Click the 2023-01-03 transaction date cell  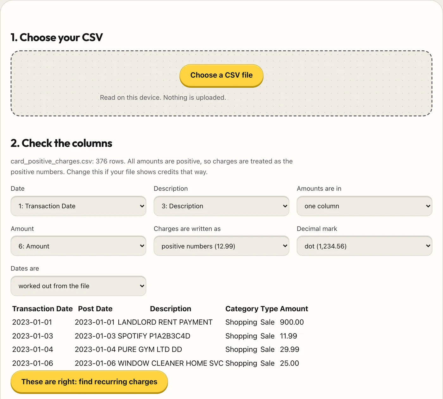[33, 336]
